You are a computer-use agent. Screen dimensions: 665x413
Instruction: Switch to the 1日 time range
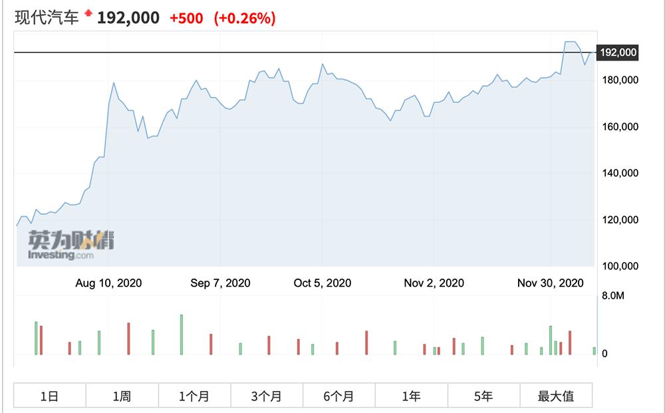click(50, 396)
